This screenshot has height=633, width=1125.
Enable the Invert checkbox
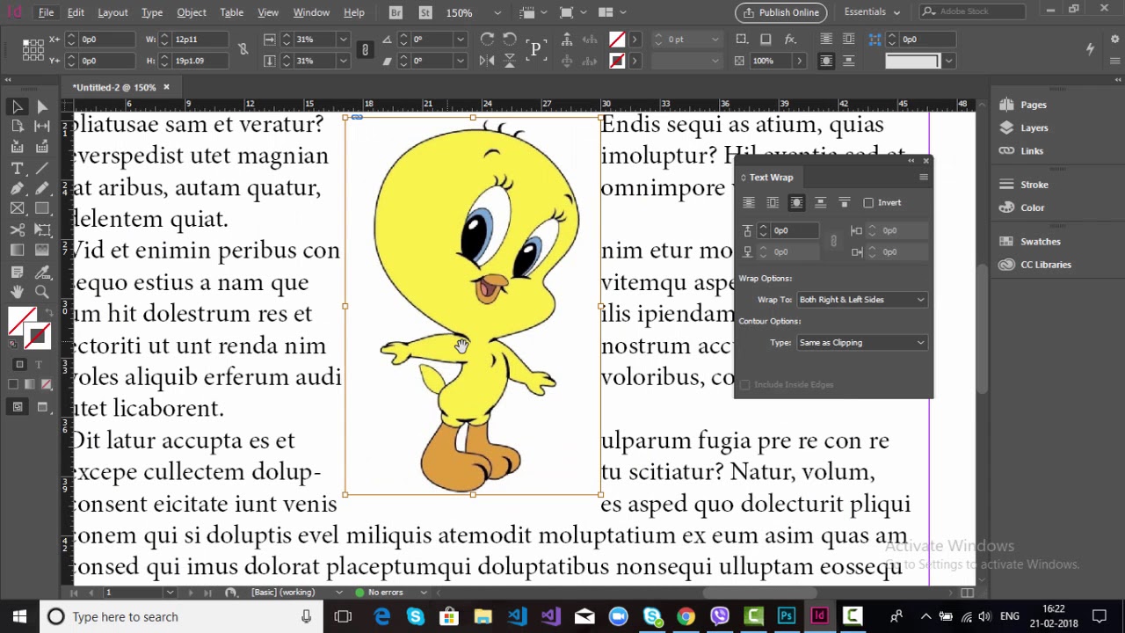[868, 203]
